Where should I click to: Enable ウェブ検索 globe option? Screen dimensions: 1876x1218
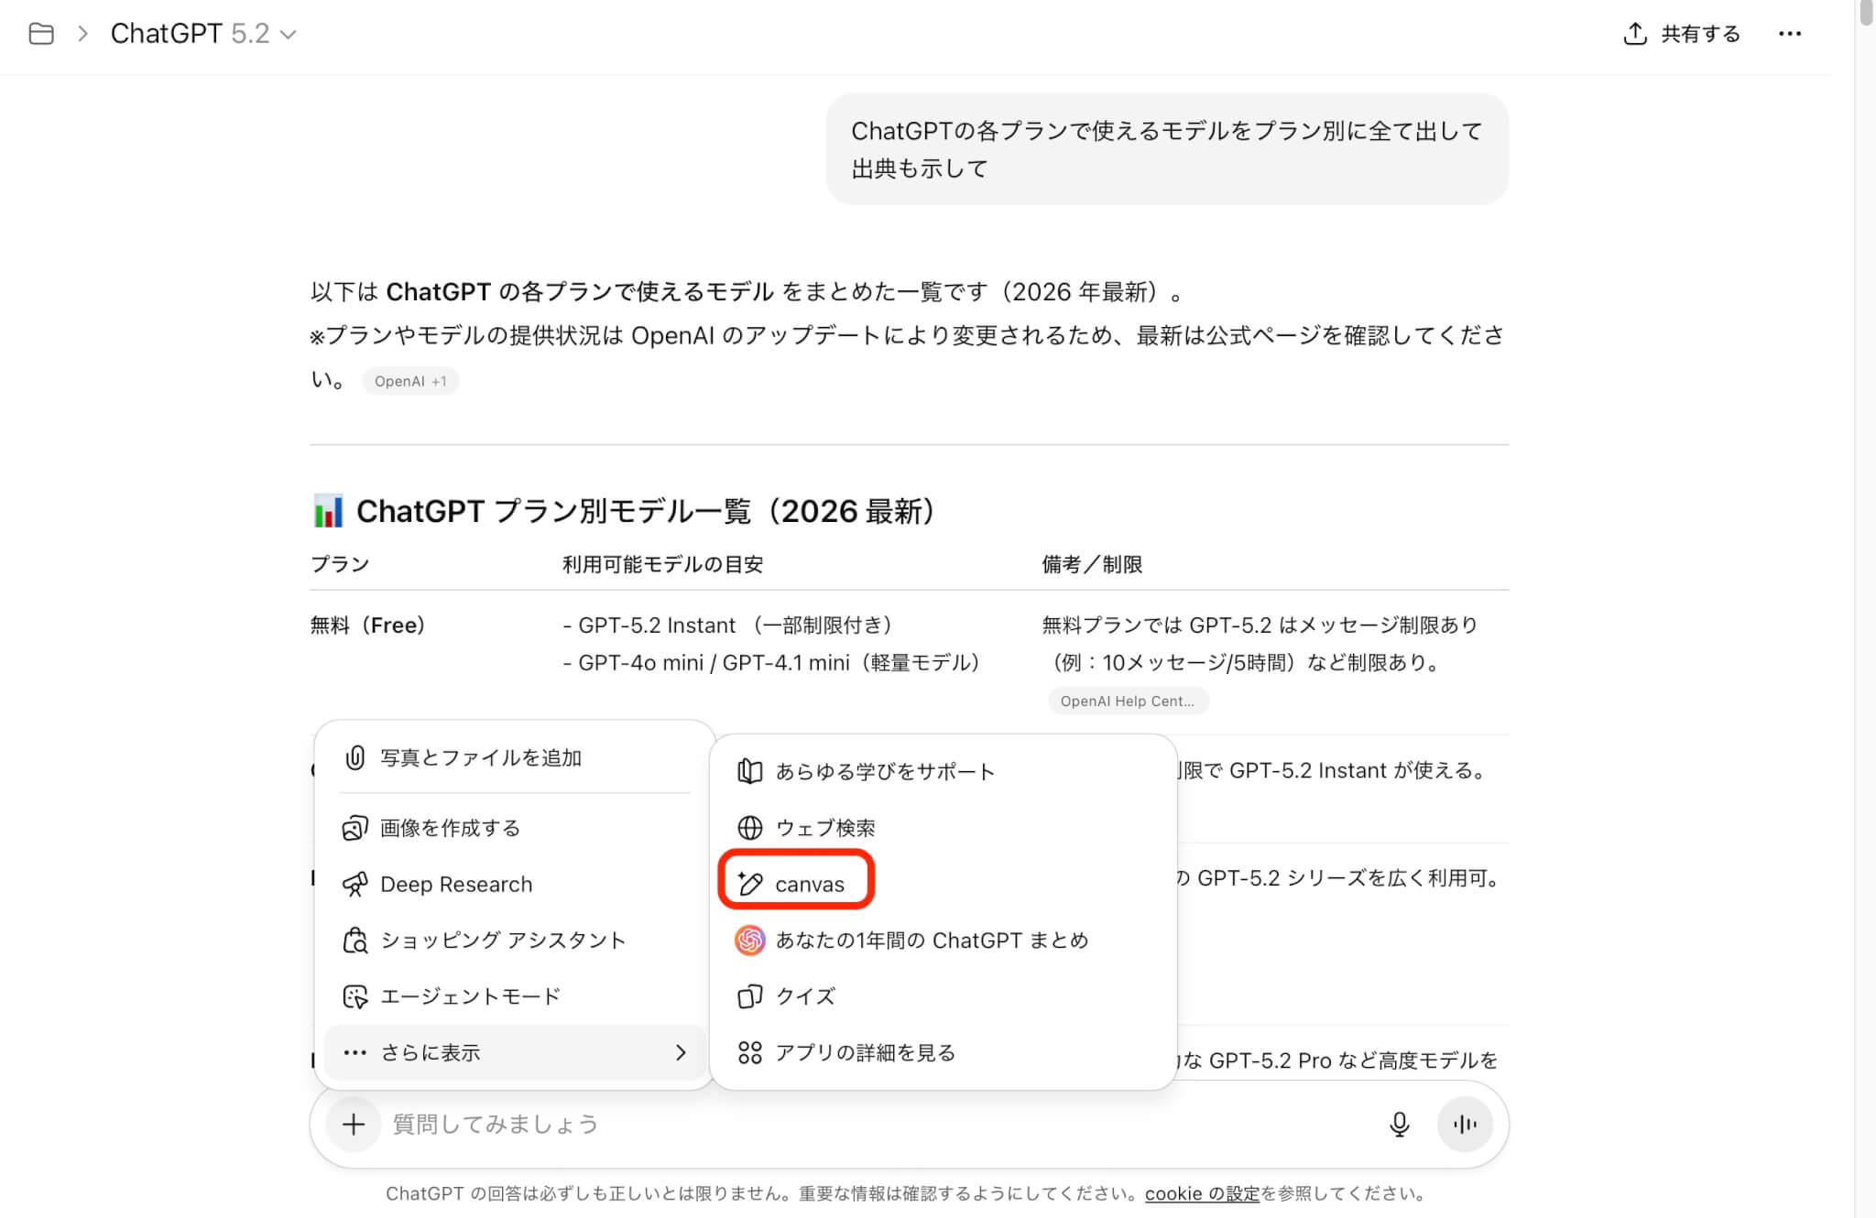click(x=823, y=828)
